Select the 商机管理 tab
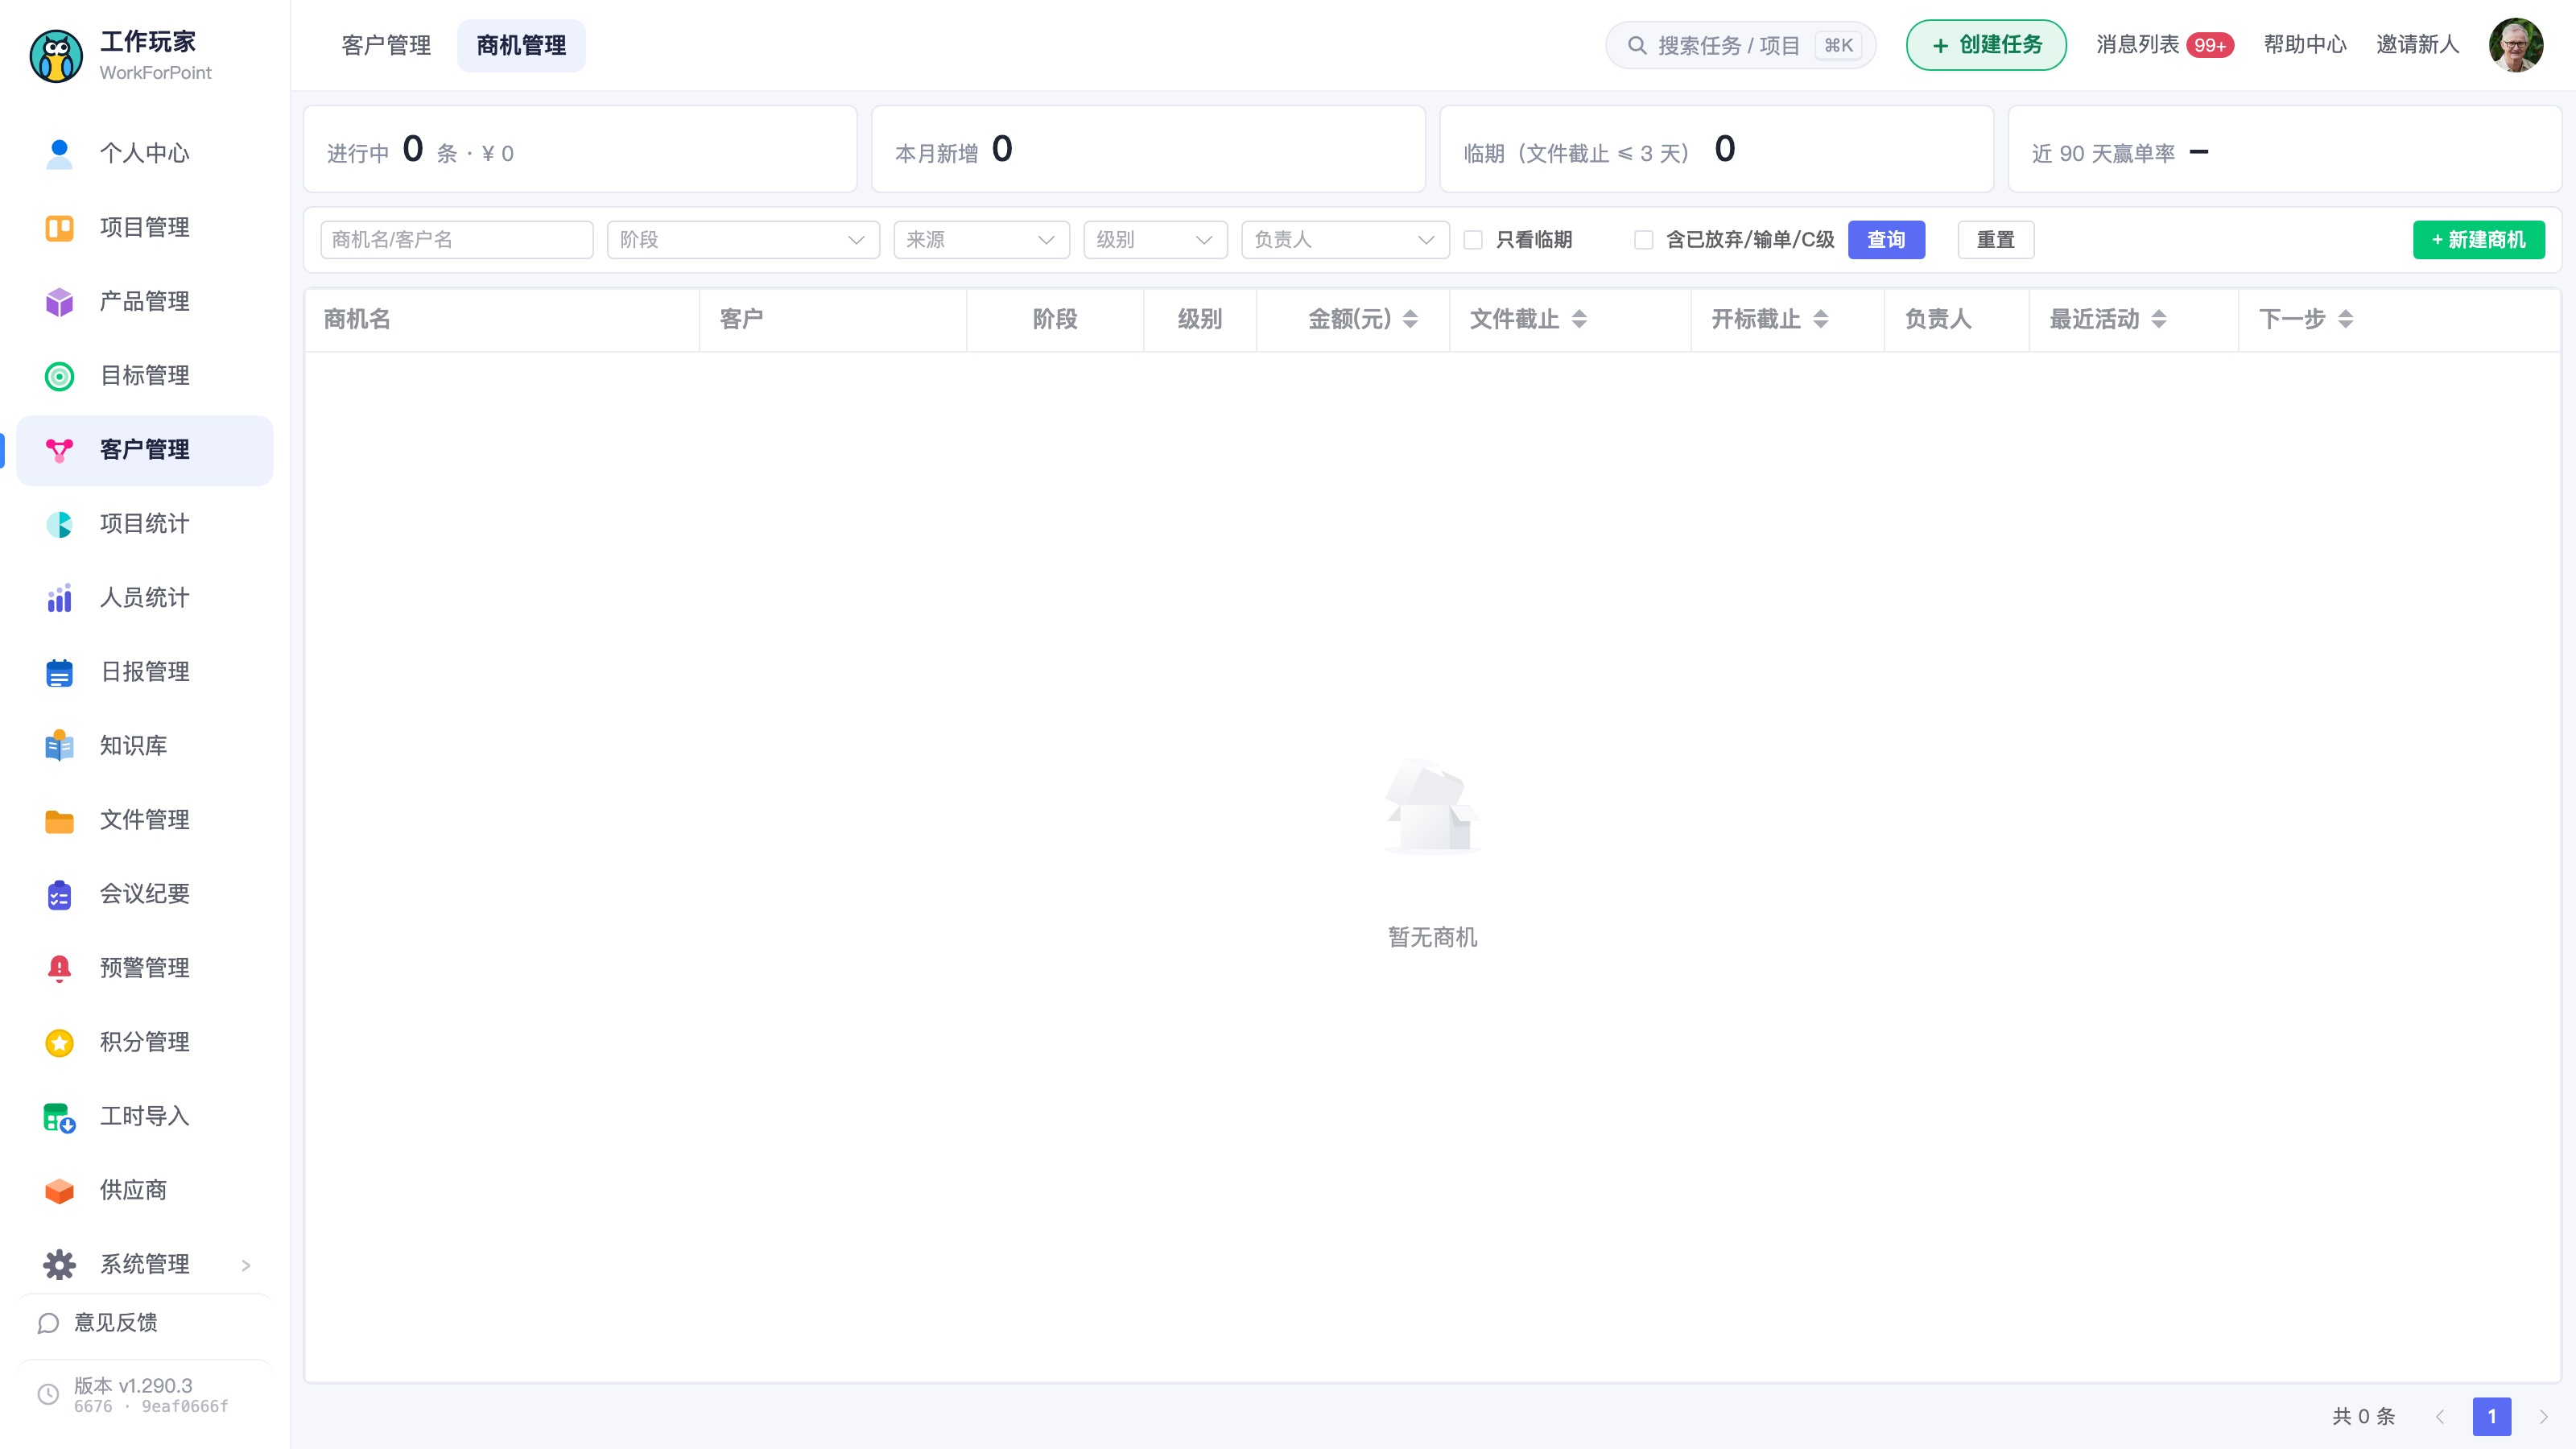Viewport: 2576px width, 1449px height. [521, 45]
